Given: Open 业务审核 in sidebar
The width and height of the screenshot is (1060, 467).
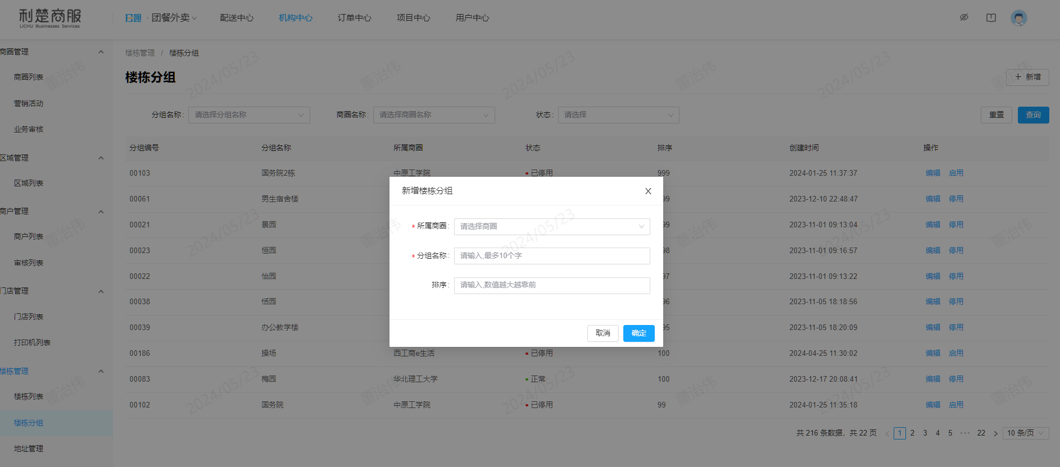Looking at the screenshot, I should [x=29, y=129].
